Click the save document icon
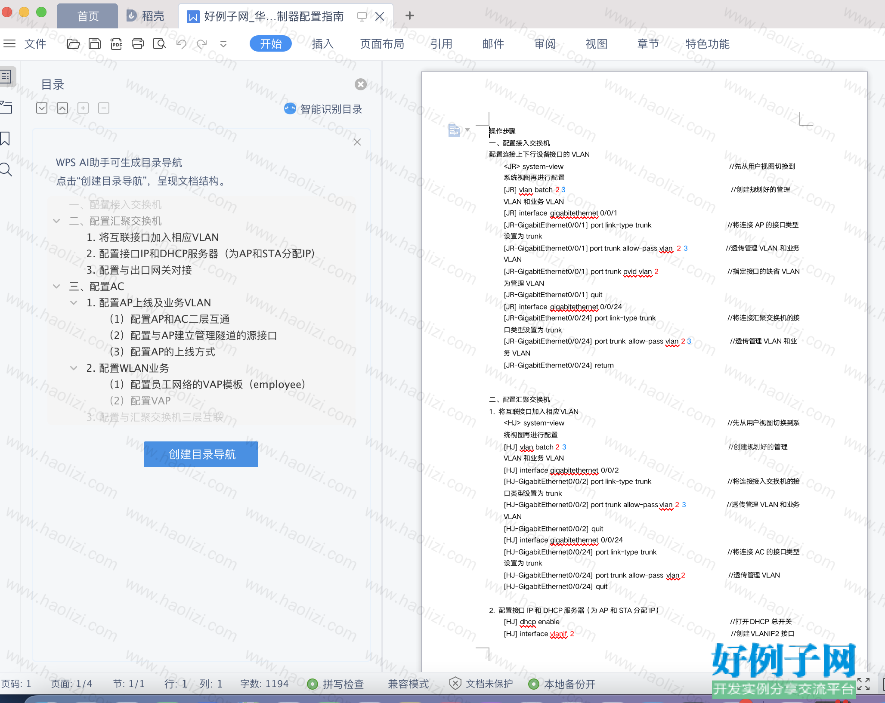885x703 pixels. (x=95, y=43)
